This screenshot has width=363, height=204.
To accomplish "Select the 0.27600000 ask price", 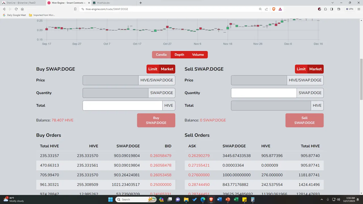I will pyautogui.click(x=199, y=175).
